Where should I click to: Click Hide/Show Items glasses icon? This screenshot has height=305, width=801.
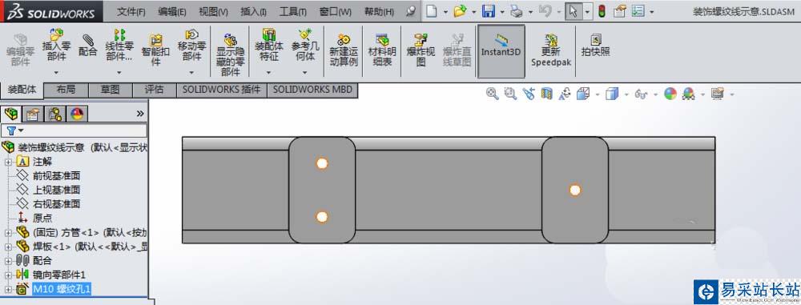[641, 94]
